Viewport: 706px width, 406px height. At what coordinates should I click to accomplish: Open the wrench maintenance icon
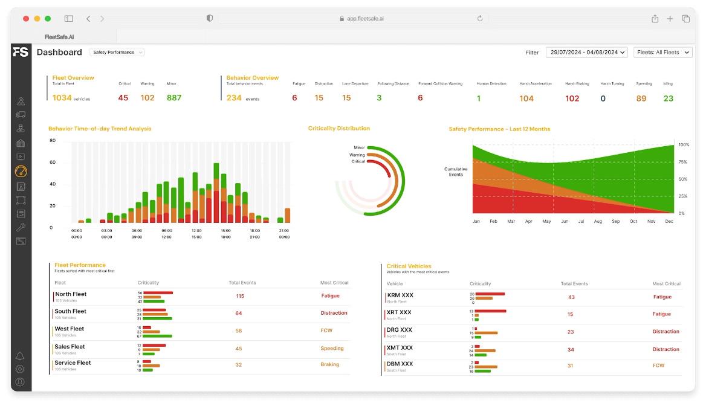(x=21, y=228)
